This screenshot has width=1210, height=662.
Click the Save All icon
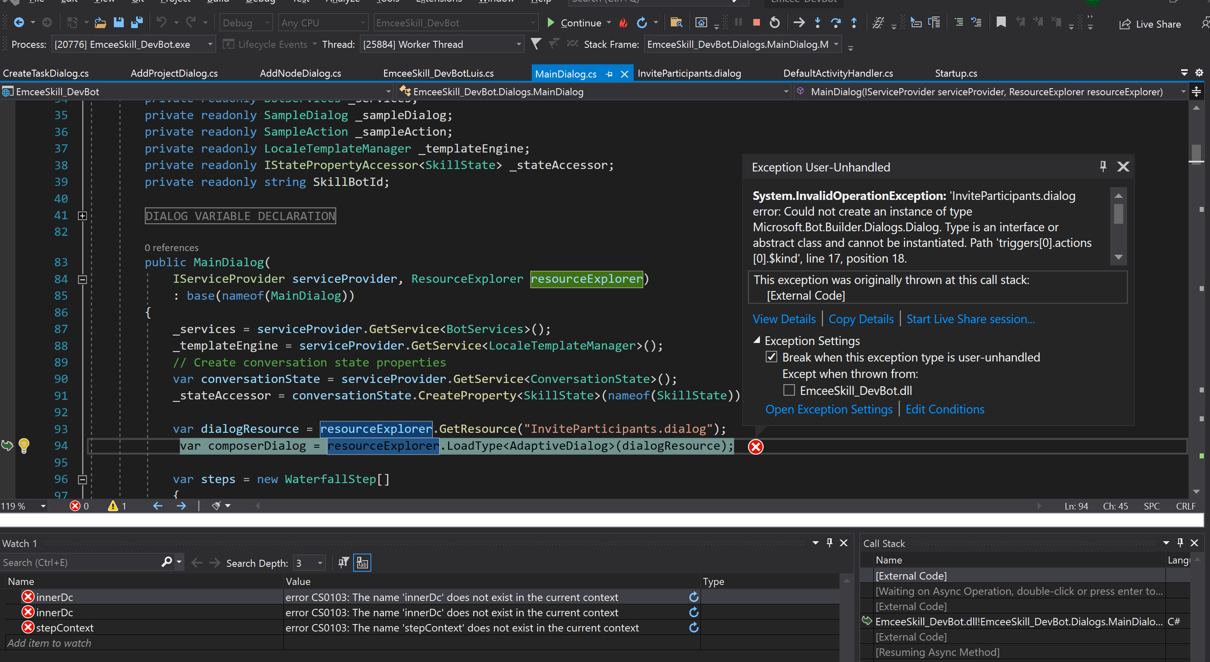click(137, 23)
